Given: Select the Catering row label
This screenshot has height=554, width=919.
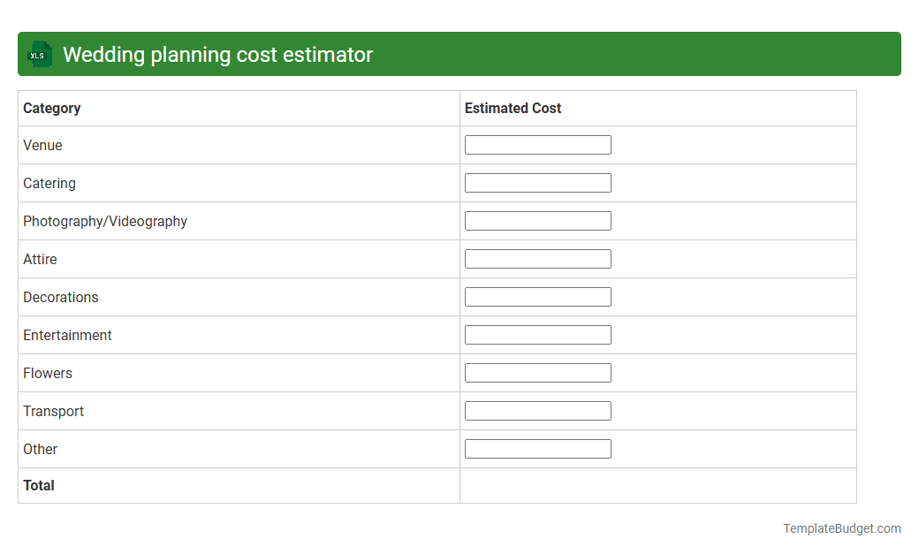Looking at the screenshot, I should [x=49, y=183].
